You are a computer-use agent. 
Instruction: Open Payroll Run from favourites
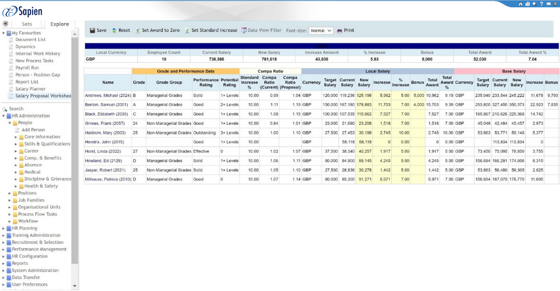coord(27,68)
